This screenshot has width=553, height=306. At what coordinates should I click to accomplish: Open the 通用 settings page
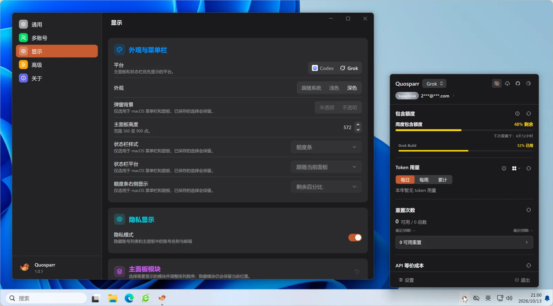(x=57, y=25)
